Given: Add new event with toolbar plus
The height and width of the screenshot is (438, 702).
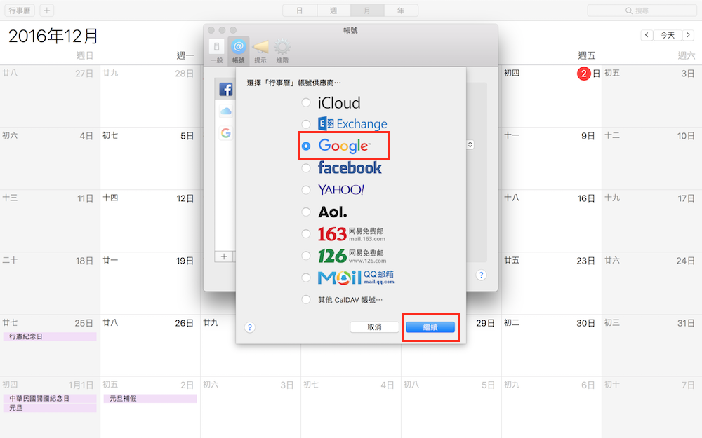Looking at the screenshot, I should pos(46,11).
